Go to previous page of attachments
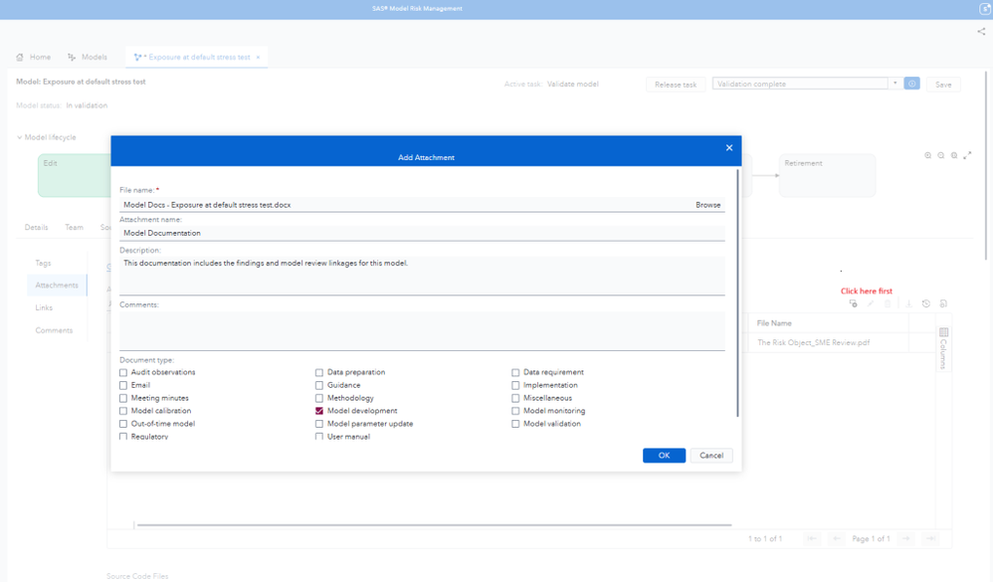Image resolution: width=993 pixels, height=582 pixels. [836, 538]
